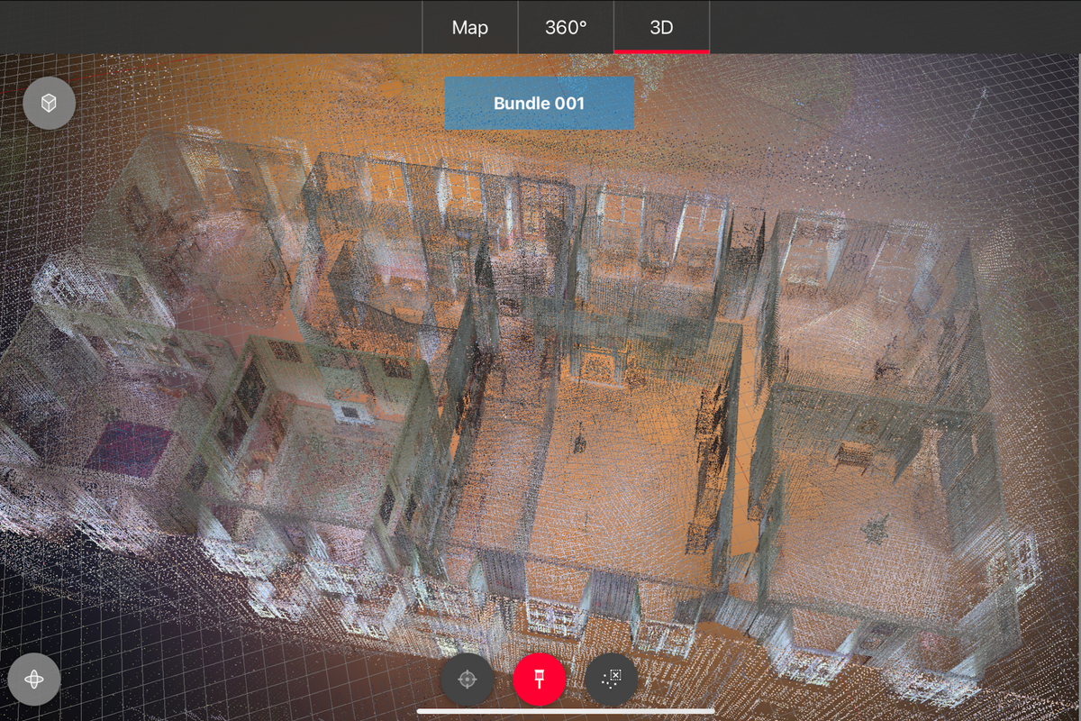Click the Bundle 001 label button
This screenshot has height=721, width=1081.
539,104
